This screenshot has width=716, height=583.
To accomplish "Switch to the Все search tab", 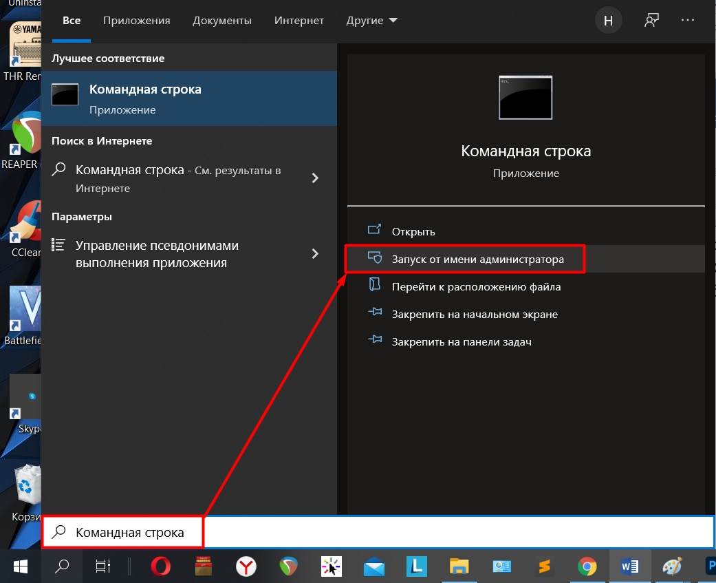I will [72, 21].
